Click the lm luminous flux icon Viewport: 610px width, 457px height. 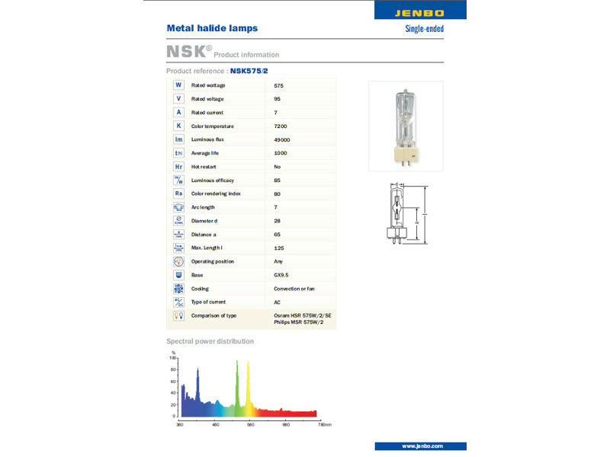coord(178,139)
